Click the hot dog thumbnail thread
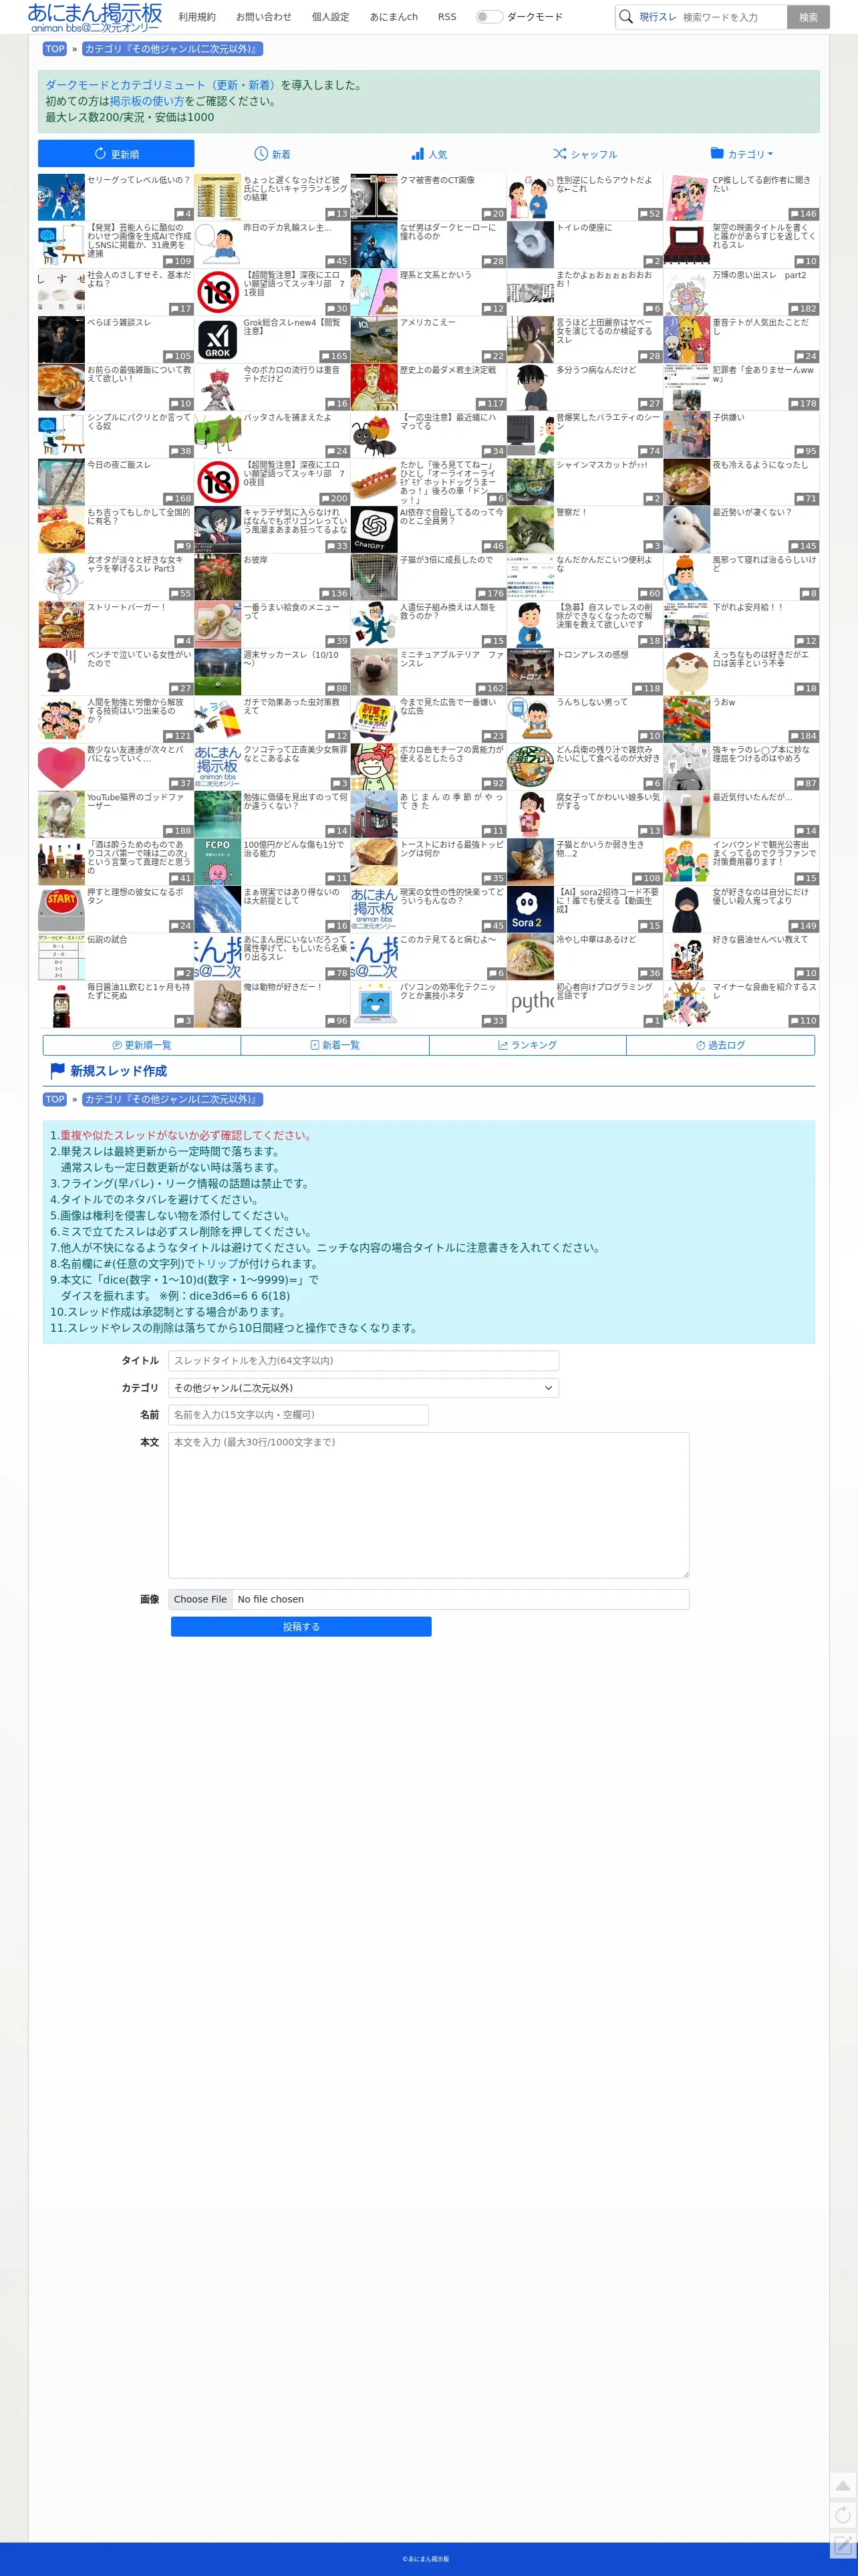This screenshot has width=858, height=2576. [x=374, y=482]
